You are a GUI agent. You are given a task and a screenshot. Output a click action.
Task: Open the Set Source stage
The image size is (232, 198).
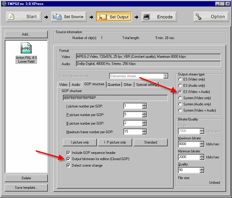coord(69,17)
